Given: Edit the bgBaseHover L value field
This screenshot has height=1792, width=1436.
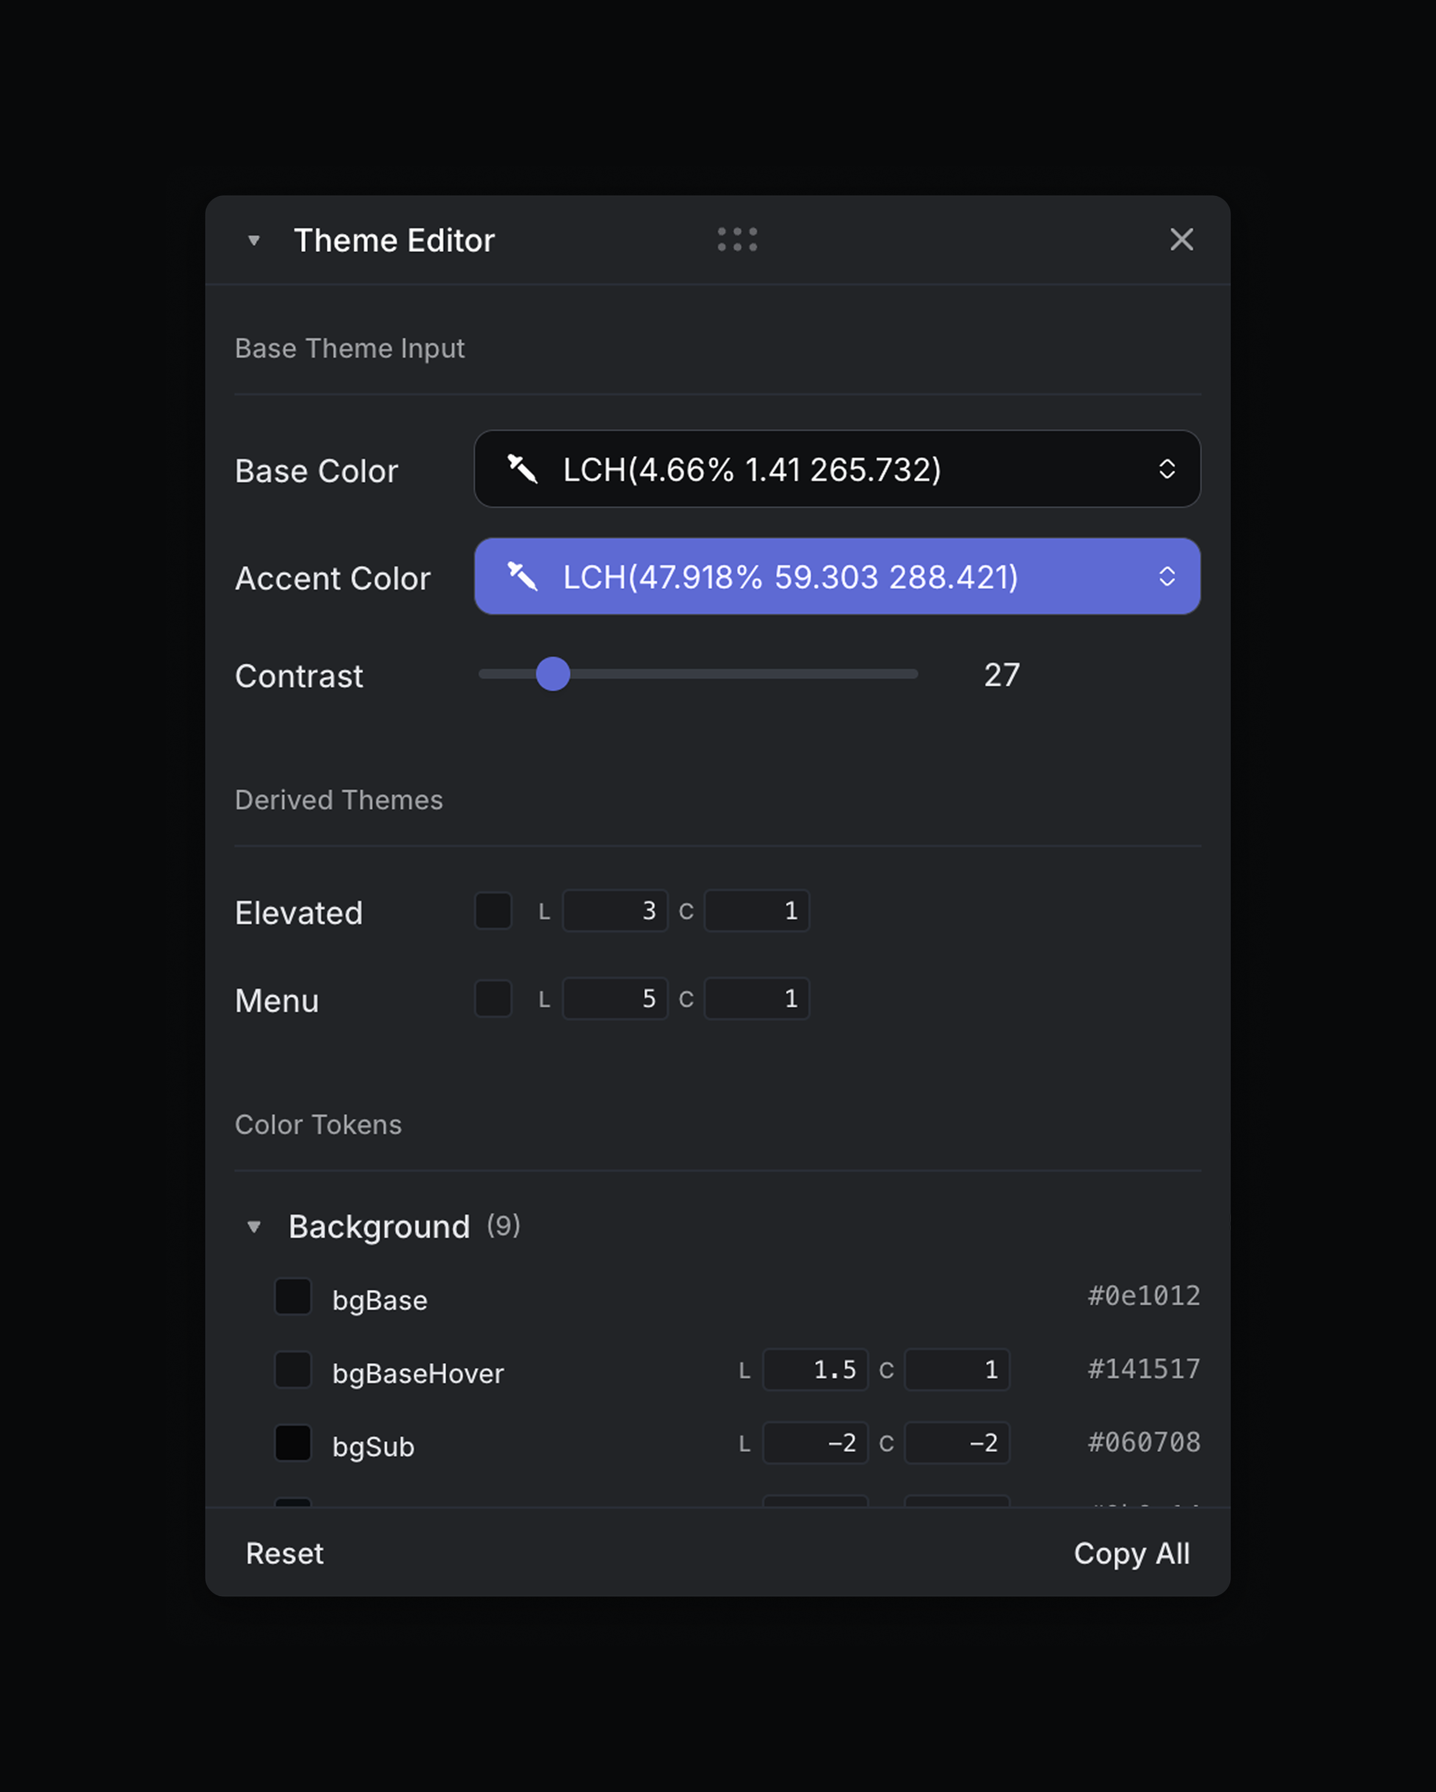Looking at the screenshot, I should [x=816, y=1370].
